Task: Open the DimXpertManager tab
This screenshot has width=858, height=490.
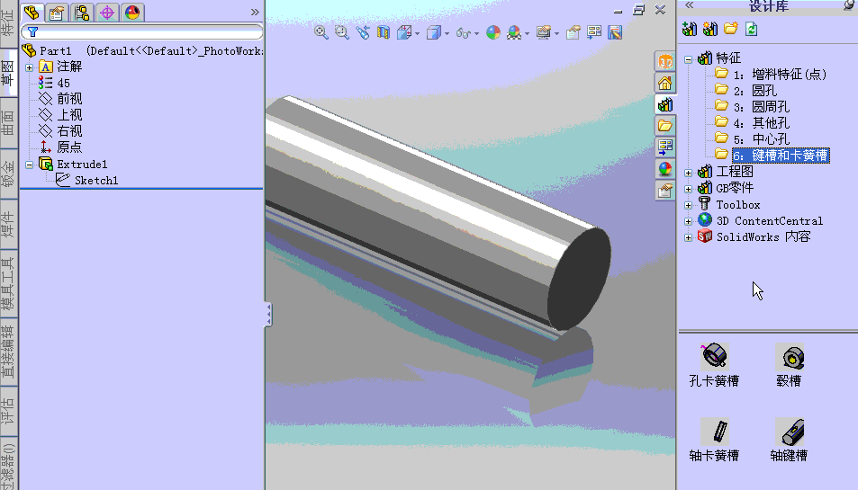Action: pyautogui.click(x=107, y=12)
